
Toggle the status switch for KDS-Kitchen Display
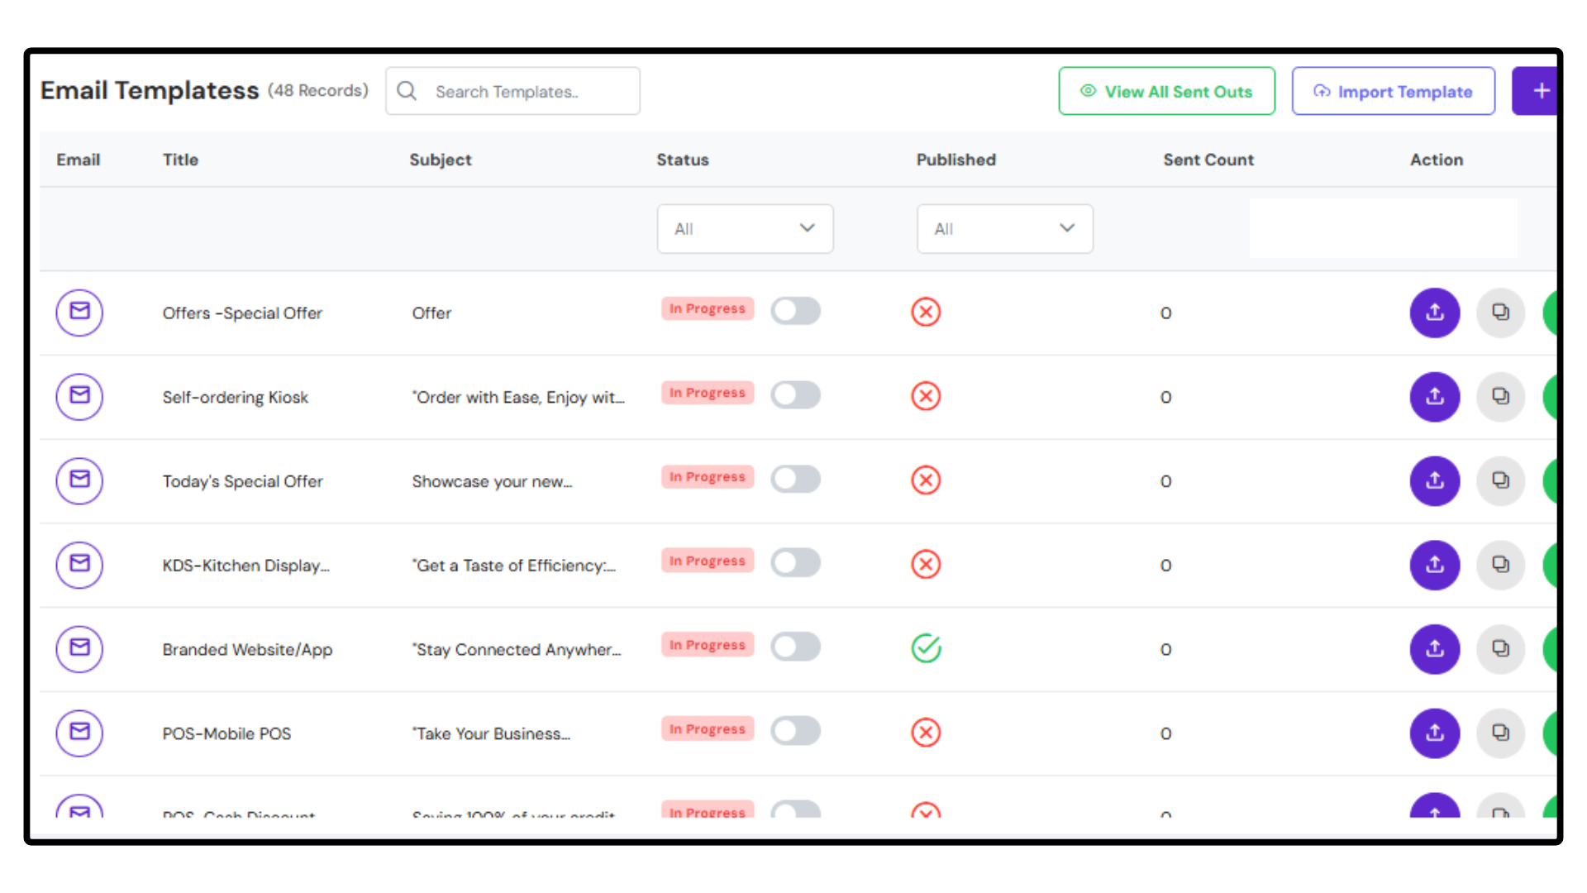(x=795, y=563)
